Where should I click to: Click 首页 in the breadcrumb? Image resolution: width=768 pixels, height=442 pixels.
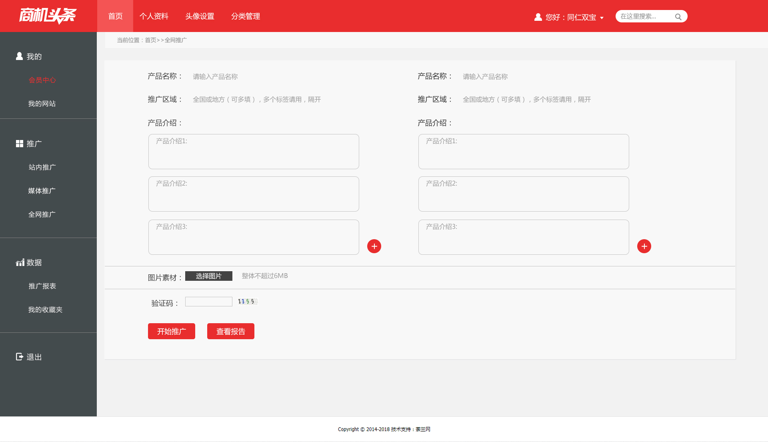(150, 40)
